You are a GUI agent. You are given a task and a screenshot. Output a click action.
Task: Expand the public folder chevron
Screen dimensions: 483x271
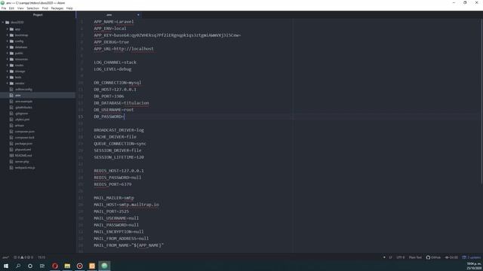click(8, 53)
